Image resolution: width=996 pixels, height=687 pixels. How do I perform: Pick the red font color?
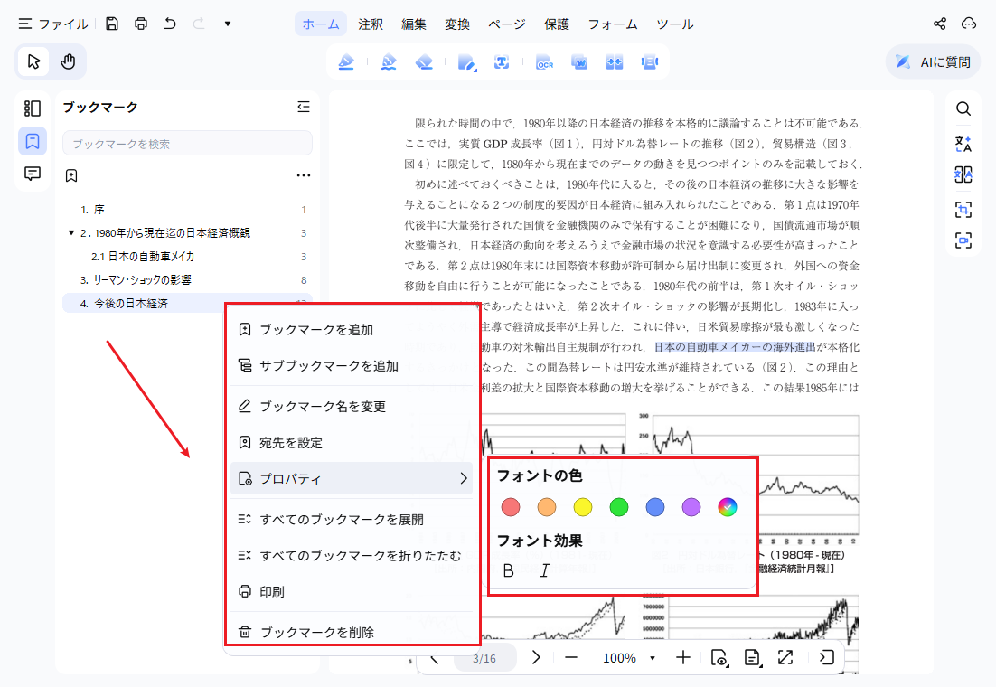pos(511,507)
